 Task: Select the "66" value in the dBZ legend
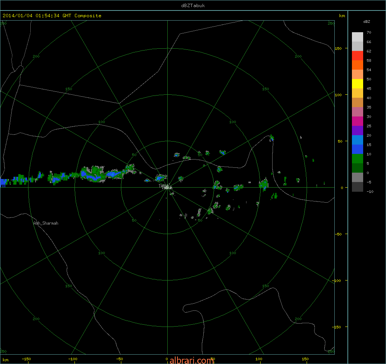click(369, 42)
